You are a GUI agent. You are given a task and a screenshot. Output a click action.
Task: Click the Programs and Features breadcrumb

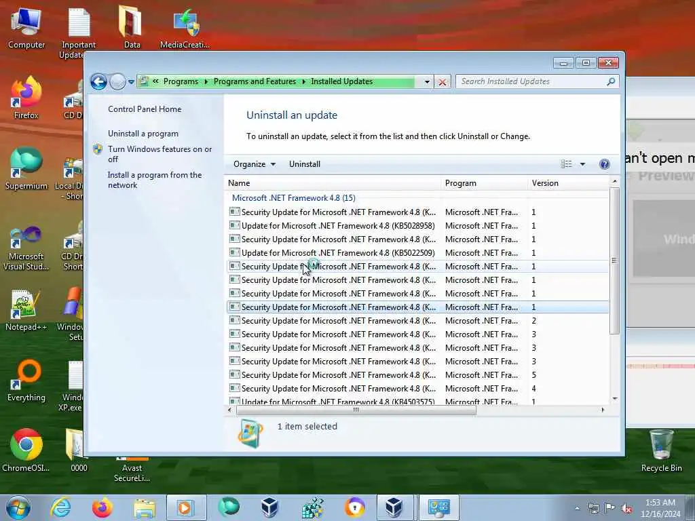coord(255,81)
